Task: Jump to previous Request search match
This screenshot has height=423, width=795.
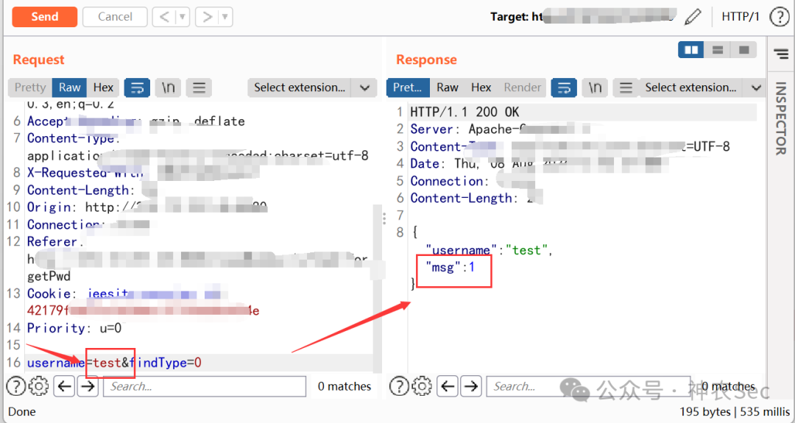Action: 64,386
